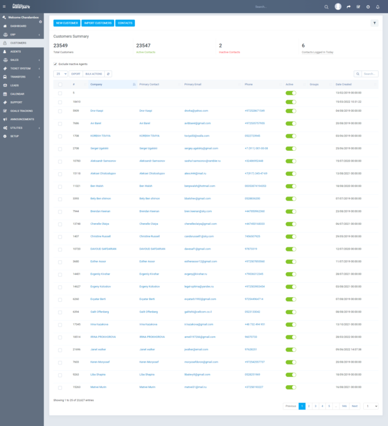Image resolution: width=388 pixels, height=426 pixels.
Task: Open the 25 entries per page dropdown
Action: tap(60, 74)
